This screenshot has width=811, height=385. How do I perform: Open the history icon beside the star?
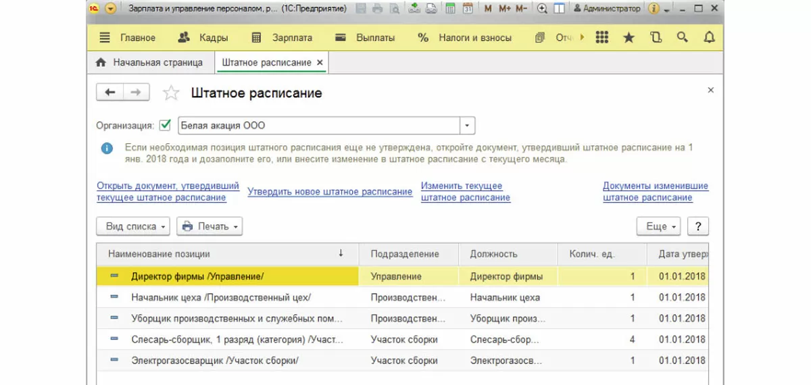coord(656,38)
